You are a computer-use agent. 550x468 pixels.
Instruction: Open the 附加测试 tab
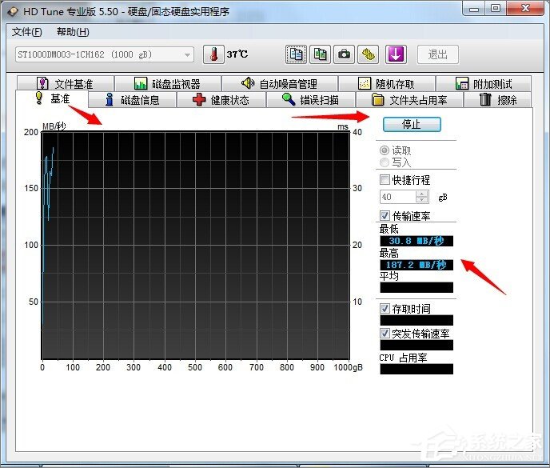pos(484,83)
